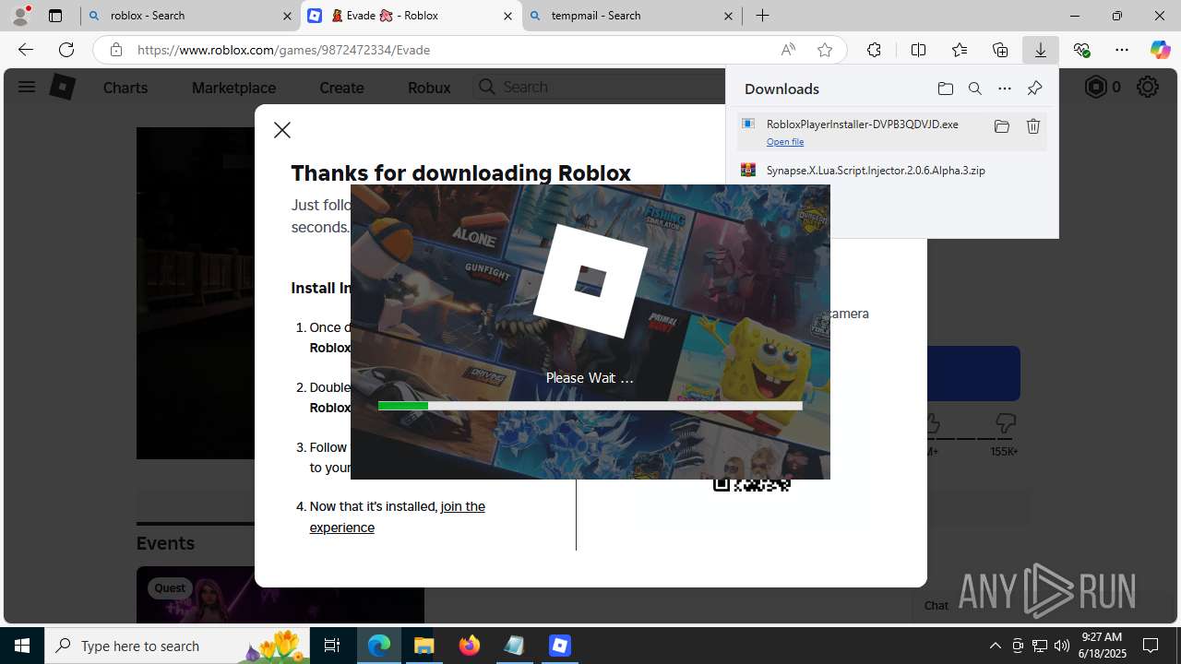This screenshot has width=1181, height=664.
Task: Search within the Downloads panel
Action: click(x=975, y=89)
